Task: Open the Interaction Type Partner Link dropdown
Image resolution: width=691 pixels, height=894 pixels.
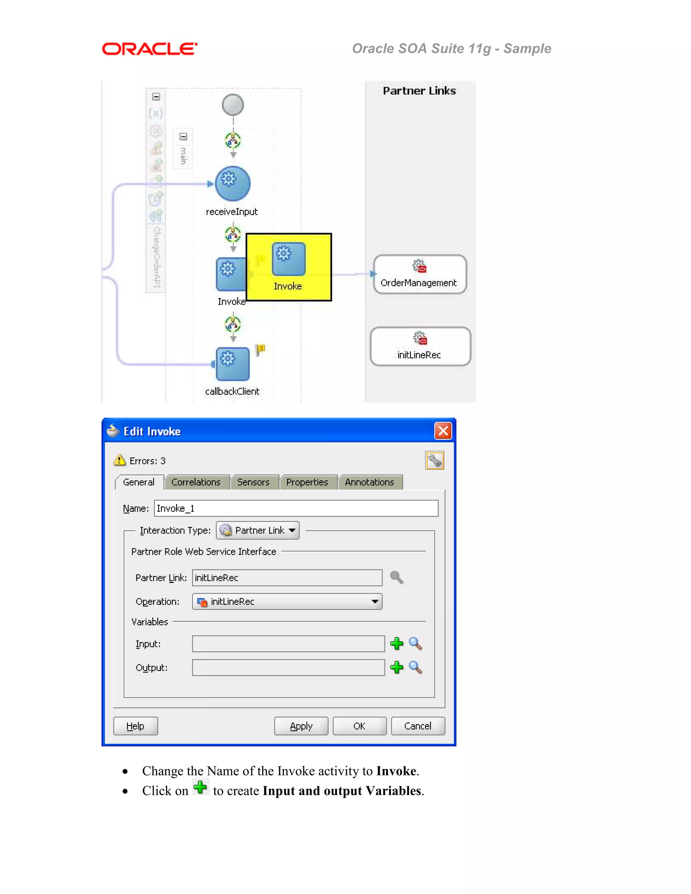Action: click(258, 531)
